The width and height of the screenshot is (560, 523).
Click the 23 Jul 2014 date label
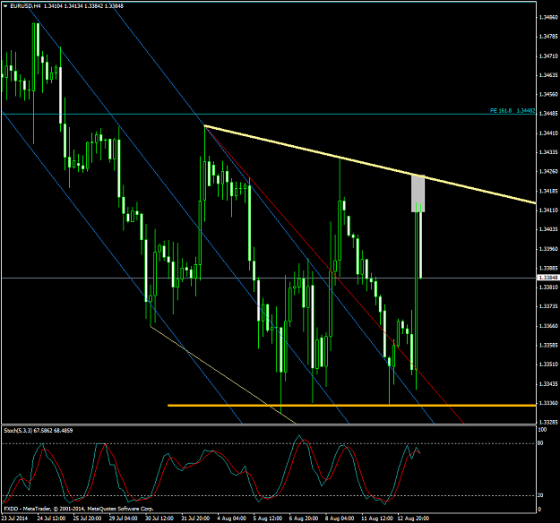pyautogui.click(x=14, y=518)
